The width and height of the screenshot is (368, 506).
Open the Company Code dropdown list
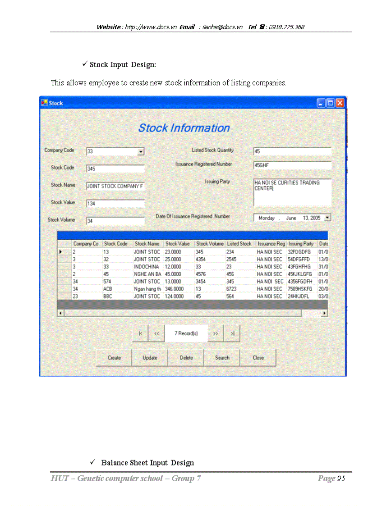140,151
